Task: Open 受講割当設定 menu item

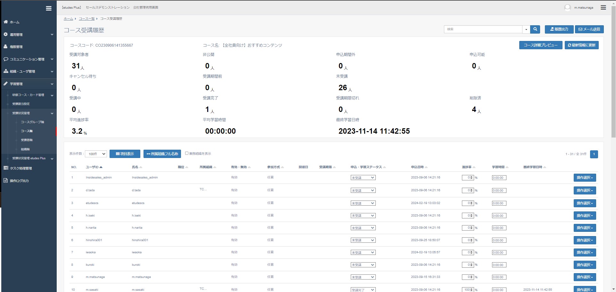Action: coord(21,104)
